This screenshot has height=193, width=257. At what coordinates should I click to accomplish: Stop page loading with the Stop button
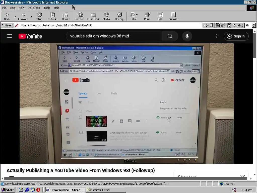click(x=39, y=16)
